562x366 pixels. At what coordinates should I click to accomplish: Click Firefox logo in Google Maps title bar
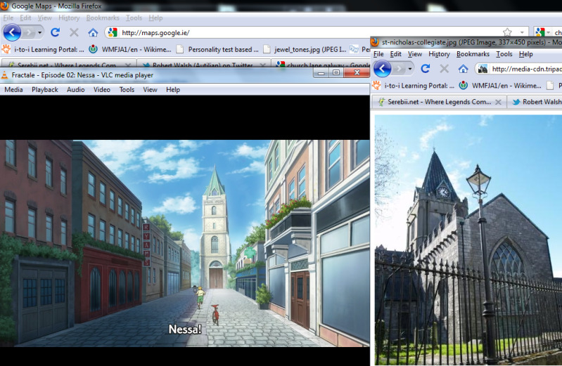click(x=5, y=6)
